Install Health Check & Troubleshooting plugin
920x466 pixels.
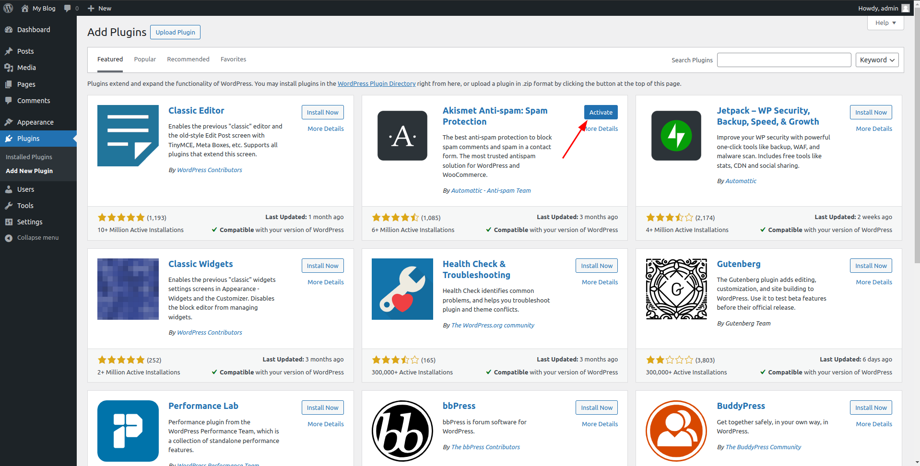597,266
